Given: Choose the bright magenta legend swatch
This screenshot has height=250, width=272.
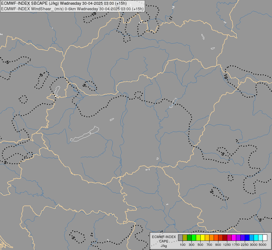Looking at the screenshot, I should 234,237.
